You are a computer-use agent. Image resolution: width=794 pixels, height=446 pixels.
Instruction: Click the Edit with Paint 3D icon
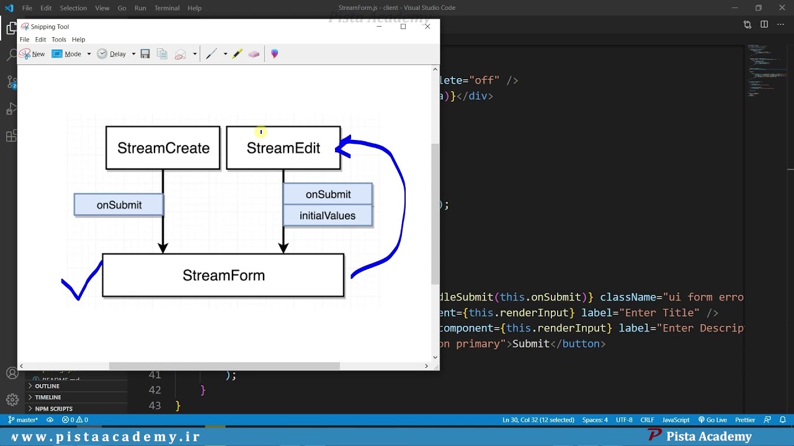coord(275,54)
